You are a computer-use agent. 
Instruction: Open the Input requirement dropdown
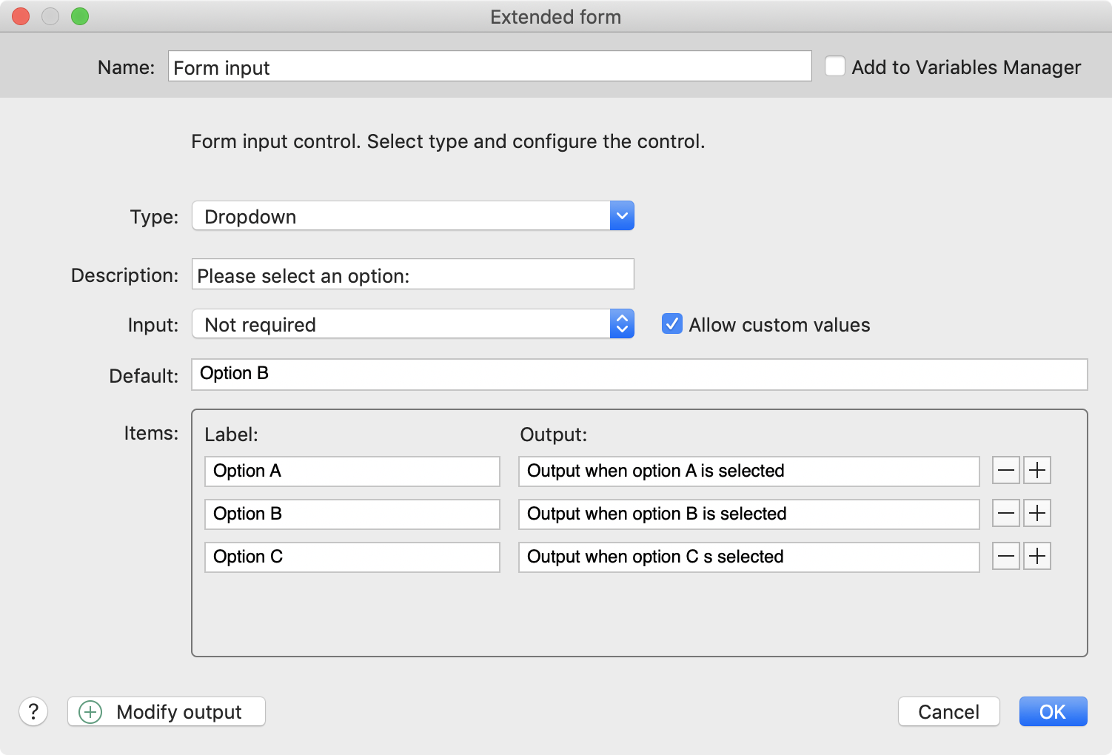(x=413, y=323)
